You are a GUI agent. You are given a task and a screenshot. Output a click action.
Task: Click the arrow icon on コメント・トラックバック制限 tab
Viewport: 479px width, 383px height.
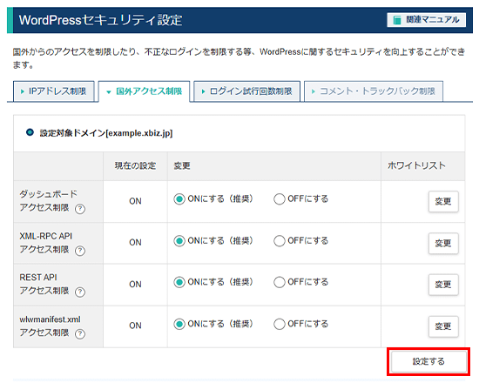point(313,91)
